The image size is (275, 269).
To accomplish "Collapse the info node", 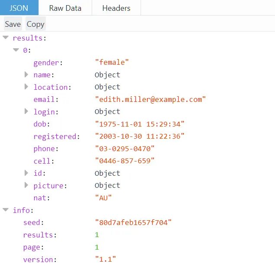I will 6,210.
